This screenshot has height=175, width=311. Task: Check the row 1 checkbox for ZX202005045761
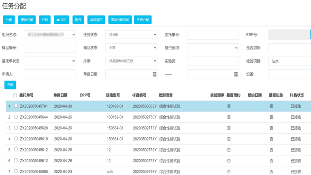(16, 106)
